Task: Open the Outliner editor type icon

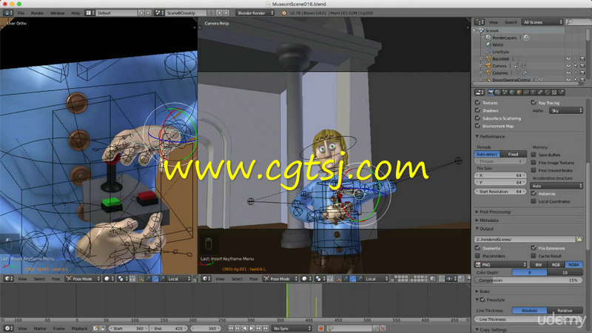Action: coord(480,22)
